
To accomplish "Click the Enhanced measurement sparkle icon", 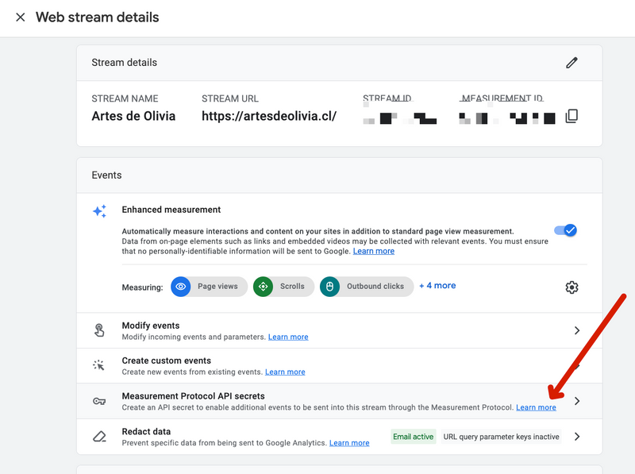I will 100,211.
